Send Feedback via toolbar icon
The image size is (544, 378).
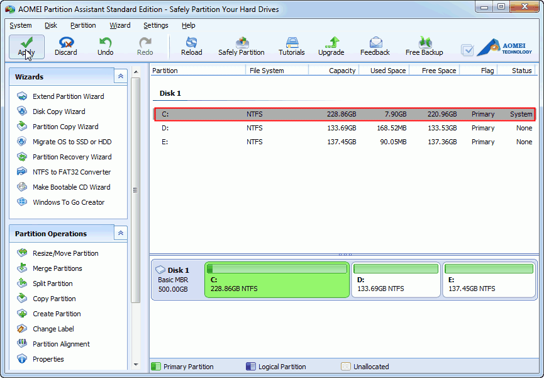tap(375, 47)
